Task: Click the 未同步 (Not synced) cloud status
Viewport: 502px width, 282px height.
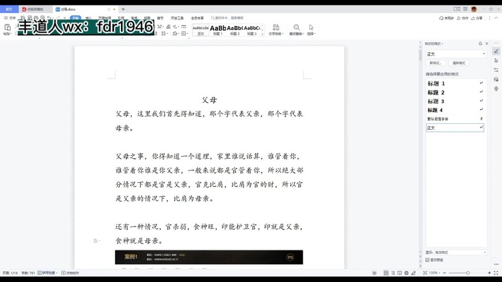Action: pos(446,18)
